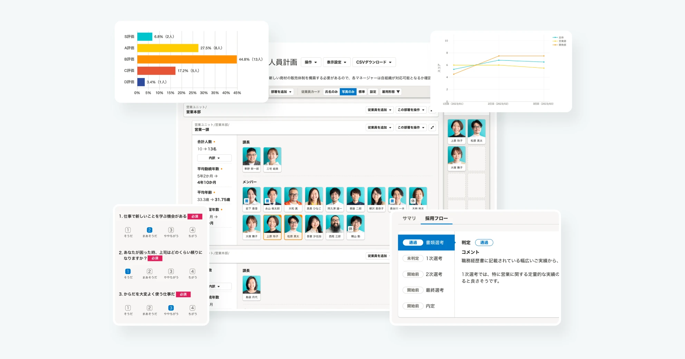Switch to the サマリ tab
Image resolution: width=685 pixels, height=359 pixels.
pos(409,219)
